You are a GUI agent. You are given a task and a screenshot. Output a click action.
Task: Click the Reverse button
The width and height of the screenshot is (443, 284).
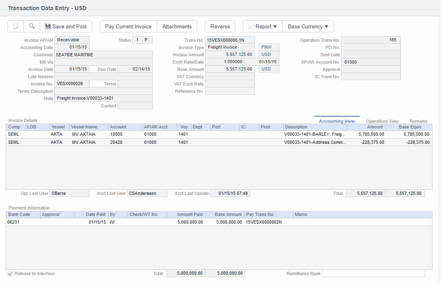pyautogui.click(x=220, y=26)
